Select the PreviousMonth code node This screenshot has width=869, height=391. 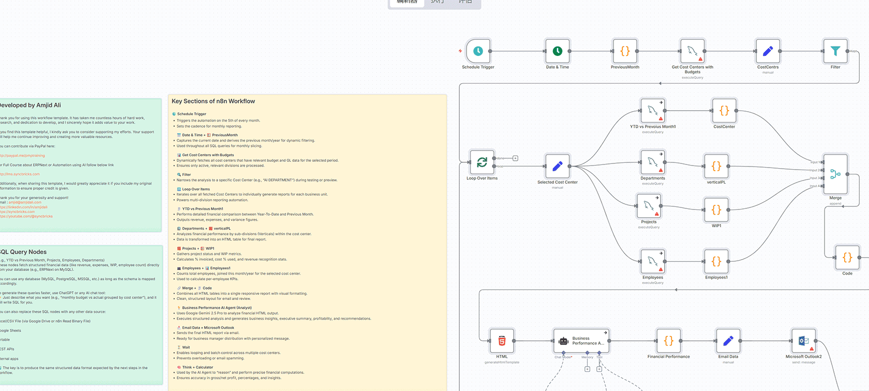(624, 51)
